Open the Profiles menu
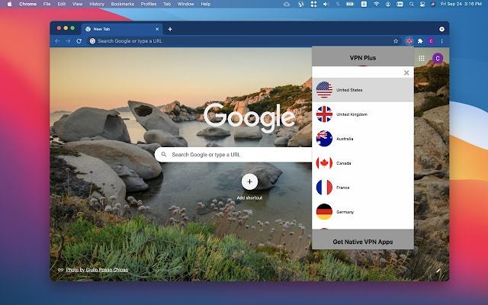The image size is (488, 305). 149,4
